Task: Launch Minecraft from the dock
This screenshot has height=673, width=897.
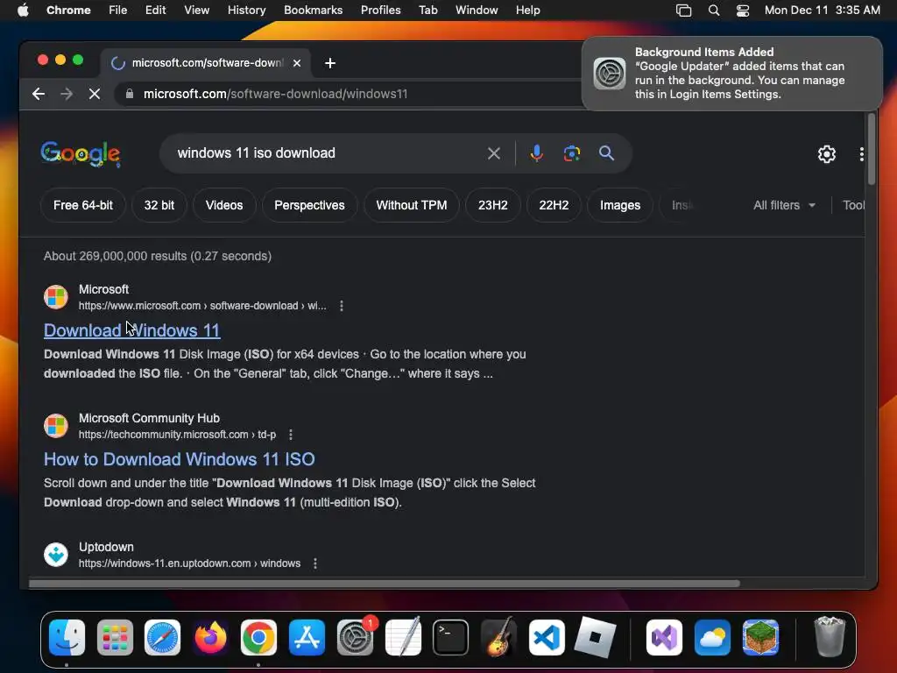Action: (x=760, y=638)
